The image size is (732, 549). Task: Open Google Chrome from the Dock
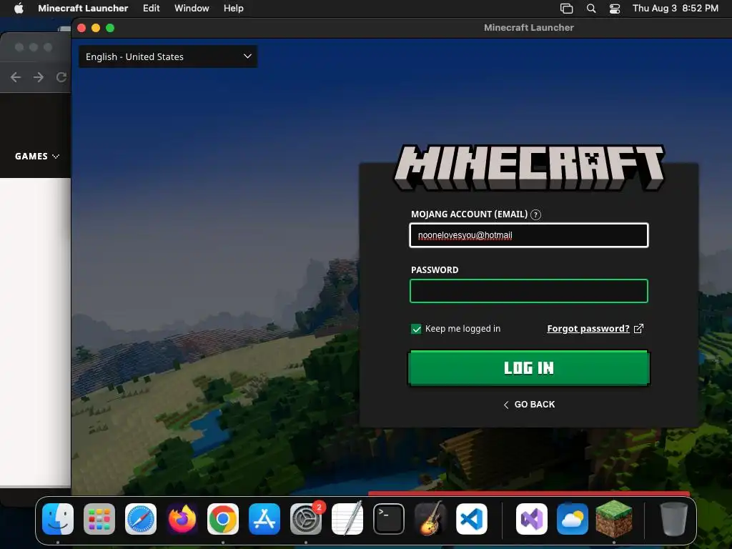(223, 519)
